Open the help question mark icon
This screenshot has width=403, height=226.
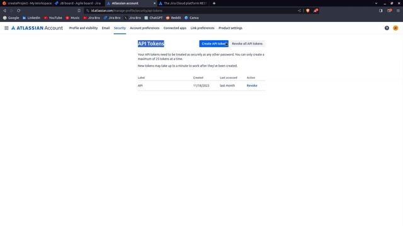tap(387, 28)
